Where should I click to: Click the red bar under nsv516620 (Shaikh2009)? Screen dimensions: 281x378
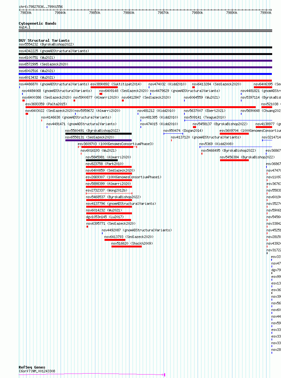[126, 247]
